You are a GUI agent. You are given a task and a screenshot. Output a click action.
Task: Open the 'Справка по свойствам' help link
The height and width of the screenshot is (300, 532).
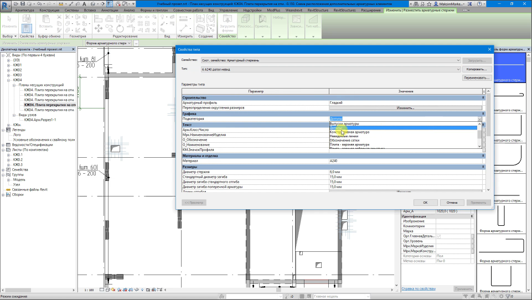point(419,289)
